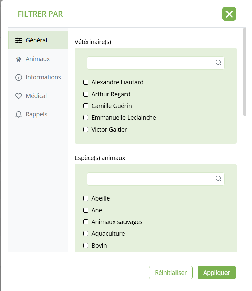Click the bell icon for Rappels
This screenshot has height=291, width=252.
pyautogui.click(x=19, y=114)
